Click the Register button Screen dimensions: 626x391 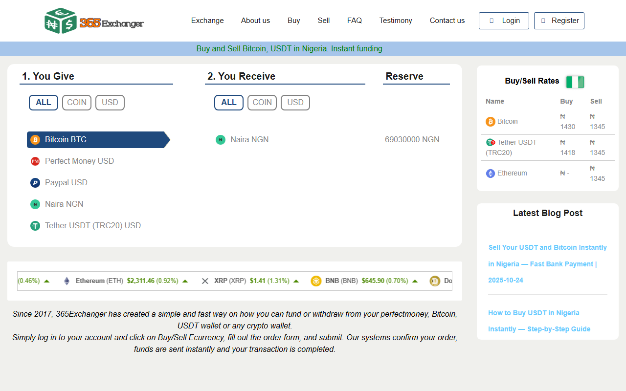[559, 21]
